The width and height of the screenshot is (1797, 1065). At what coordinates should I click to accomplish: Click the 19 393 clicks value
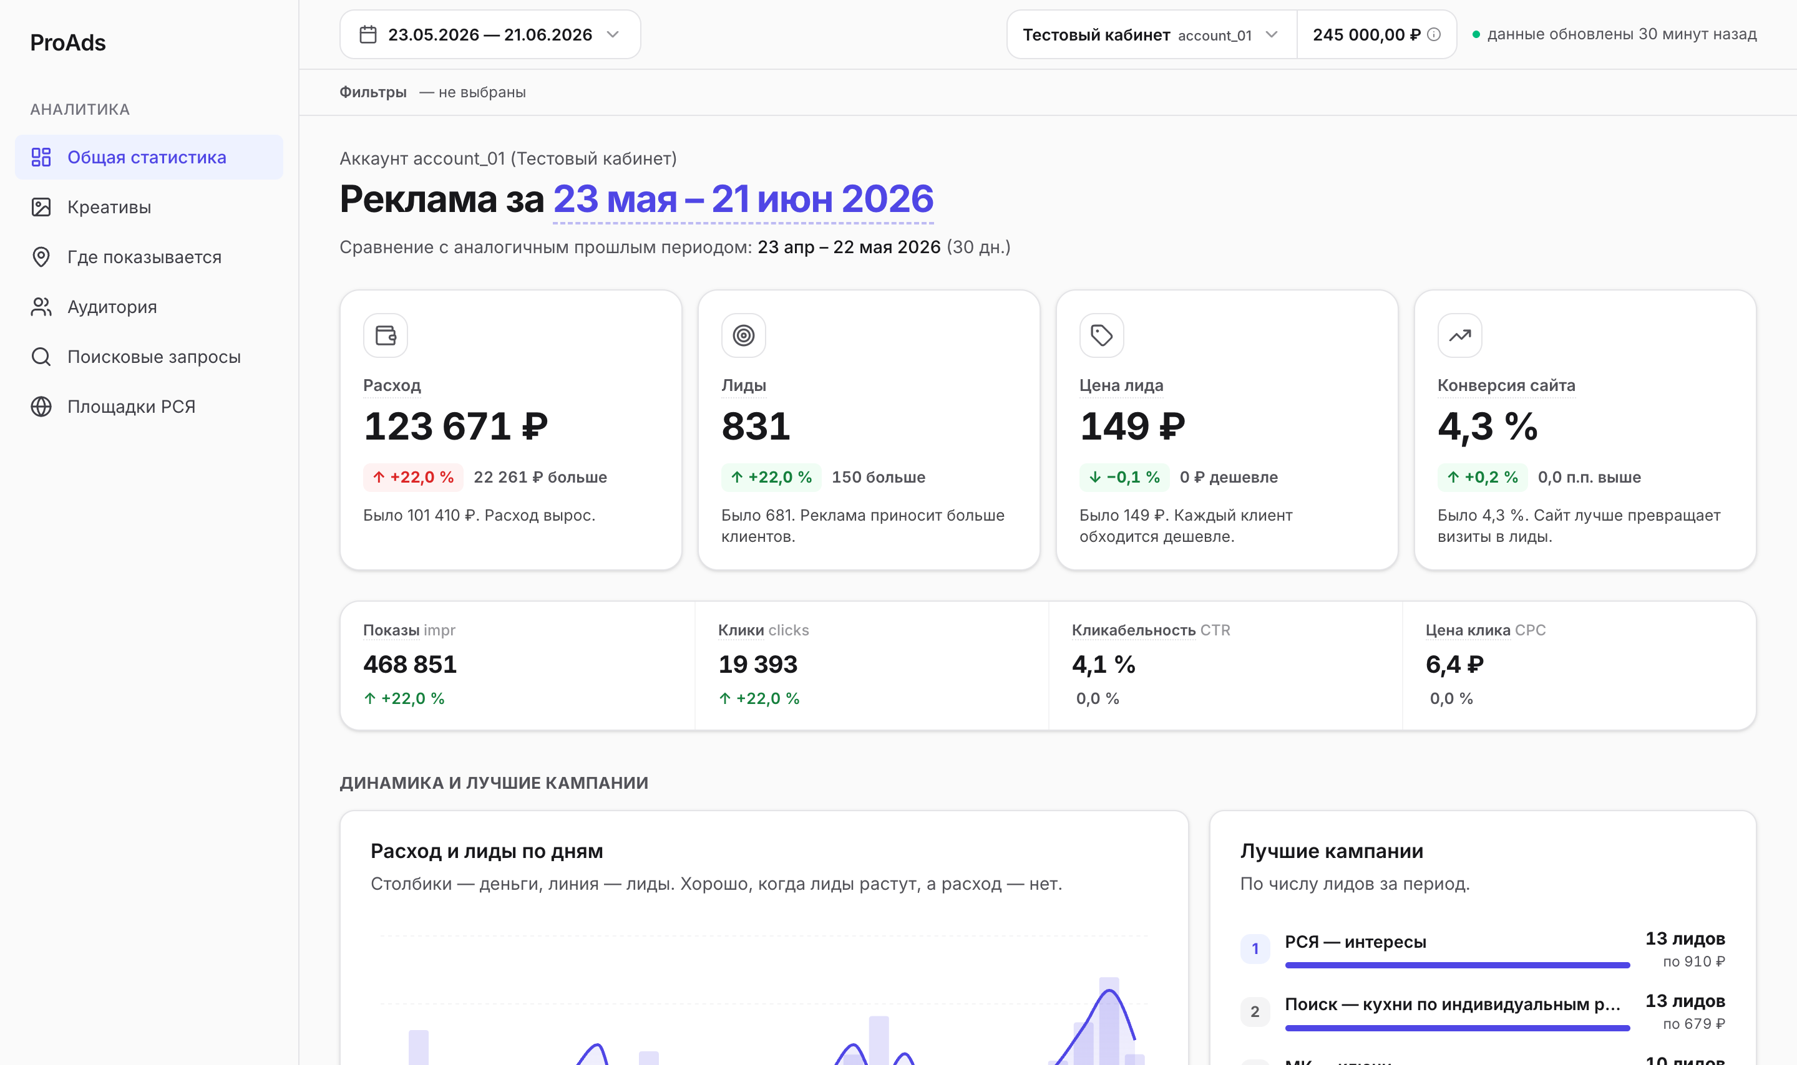coord(758,665)
